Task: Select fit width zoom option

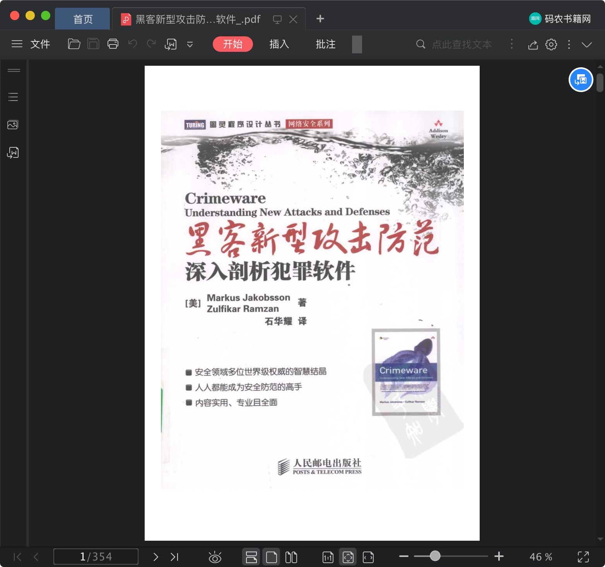Action: click(368, 557)
